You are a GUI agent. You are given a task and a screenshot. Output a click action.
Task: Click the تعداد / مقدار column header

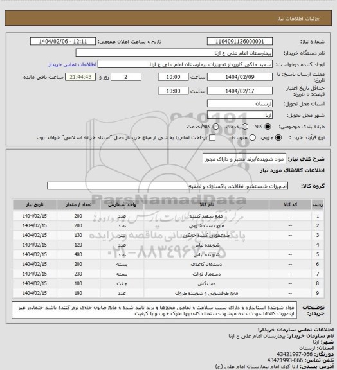tap(78, 204)
